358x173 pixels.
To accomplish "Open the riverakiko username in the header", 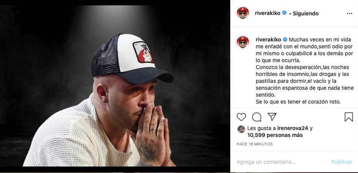I will pos(268,13).
